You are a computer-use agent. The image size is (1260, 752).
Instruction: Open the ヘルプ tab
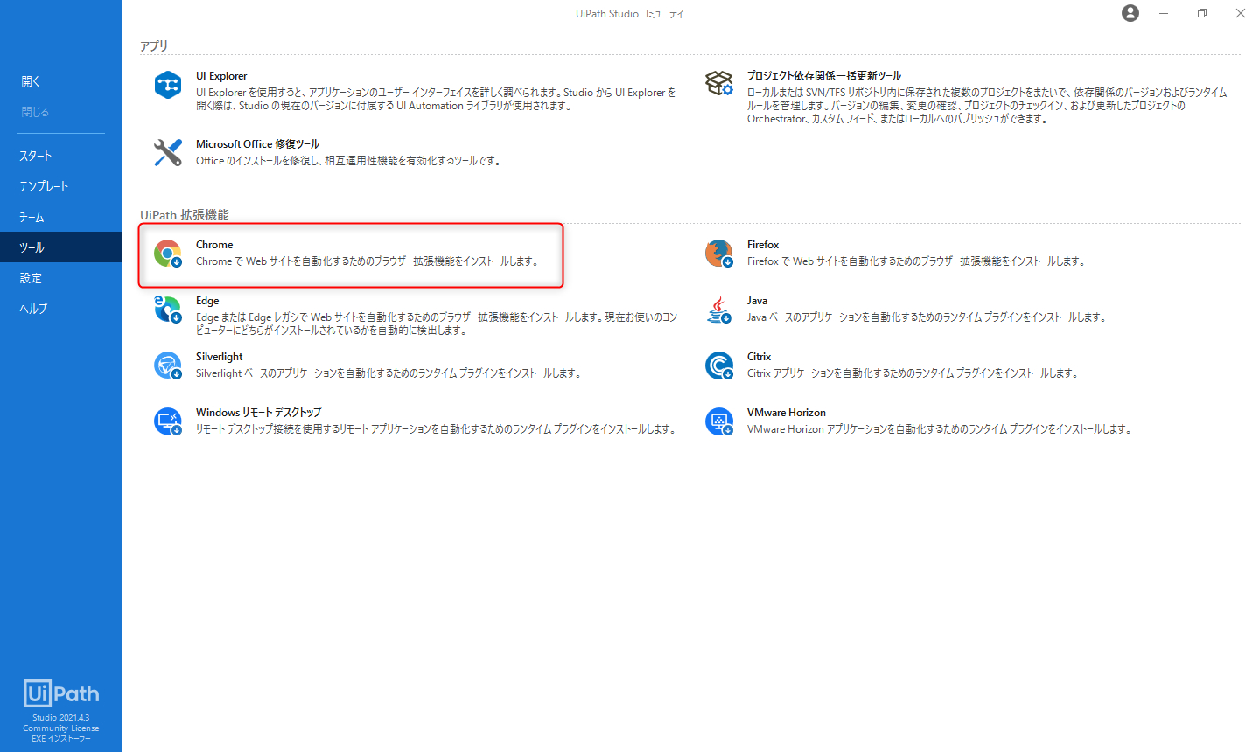pos(61,309)
